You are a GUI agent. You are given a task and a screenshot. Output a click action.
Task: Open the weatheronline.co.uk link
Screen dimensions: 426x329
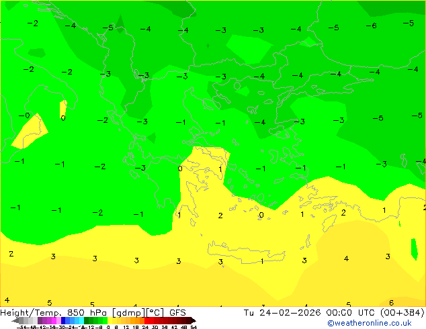click(x=369, y=323)
